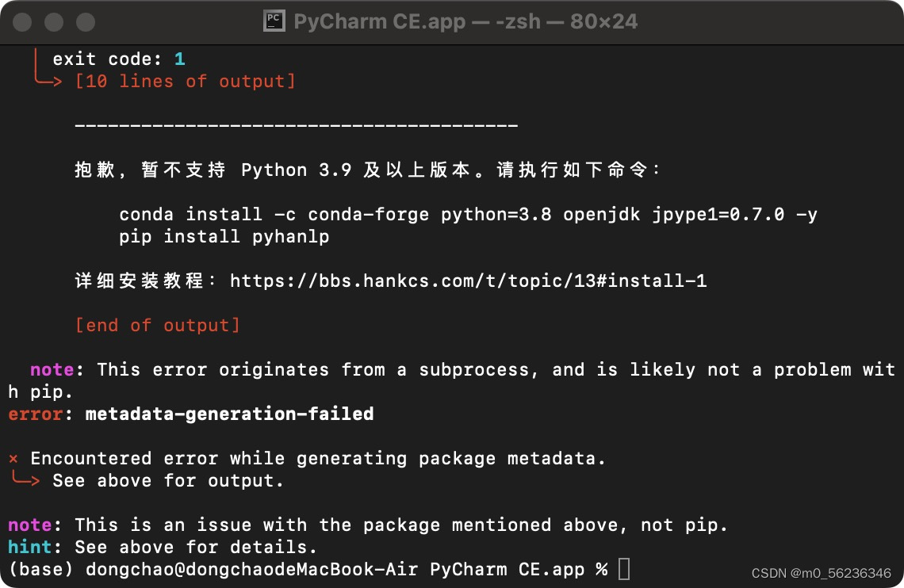Click the hint: label in cyan
Screen dimensions: 904x588
pyautogui.click(x=29, y=547)
